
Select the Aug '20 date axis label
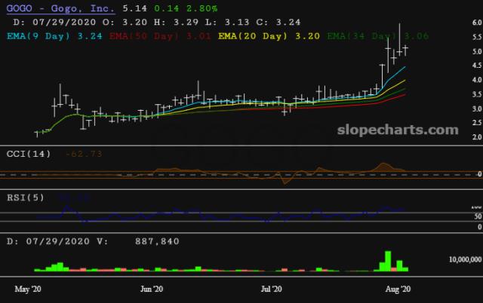(398, 289)
